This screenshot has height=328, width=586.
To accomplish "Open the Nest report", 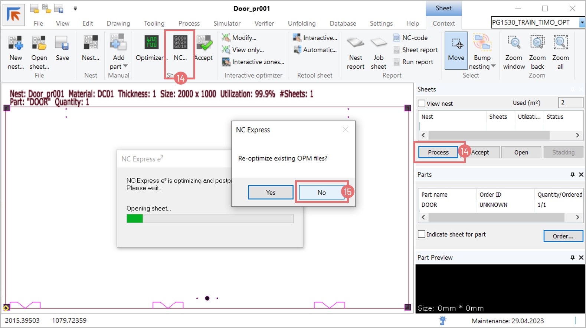I will 356,44.
